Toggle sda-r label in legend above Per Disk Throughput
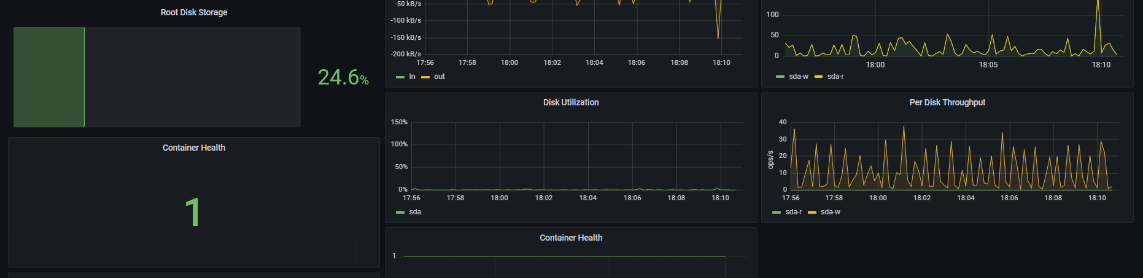This screenshot has width=1143, height=278. (835, 77)
